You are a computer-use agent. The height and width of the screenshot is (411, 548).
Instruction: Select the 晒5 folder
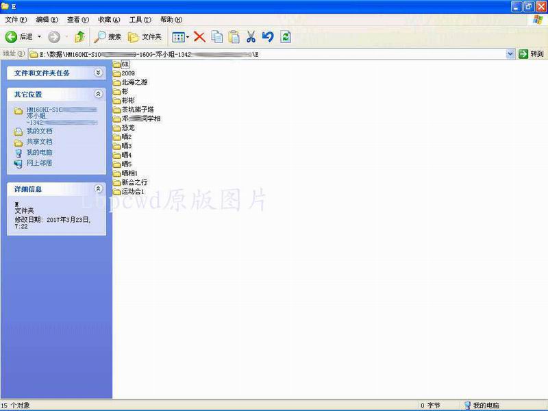(123, 164)
